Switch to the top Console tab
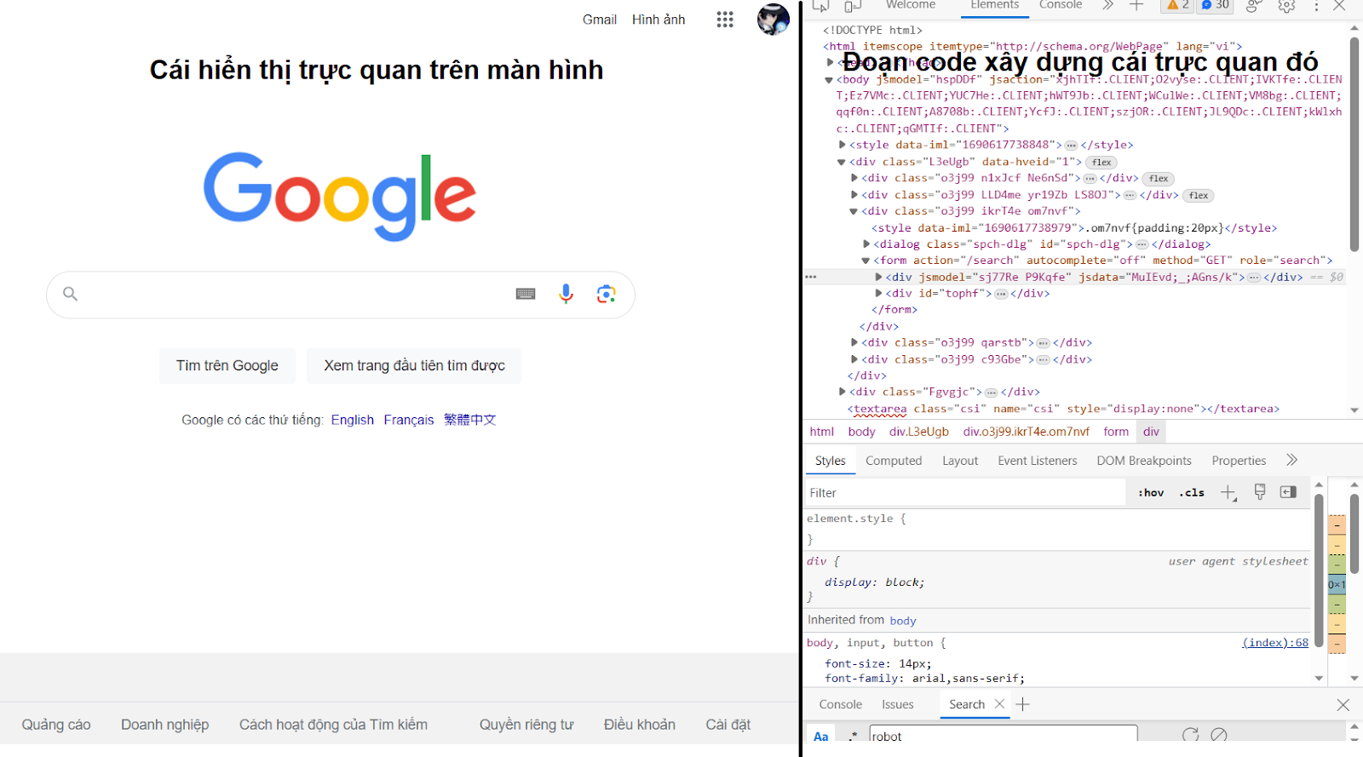This screenshot has width=1363, height=757. [1061, 5]
